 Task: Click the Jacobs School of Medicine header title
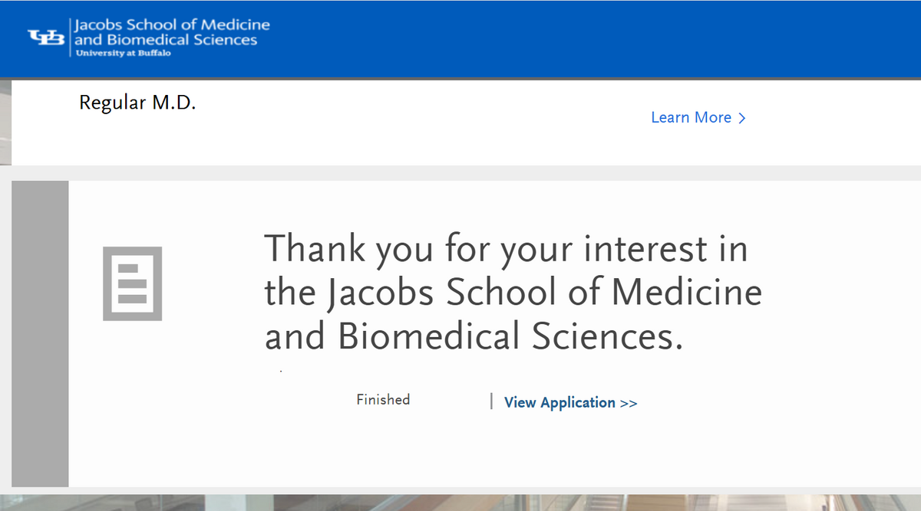pyautogui.click(x=172, y=25)
